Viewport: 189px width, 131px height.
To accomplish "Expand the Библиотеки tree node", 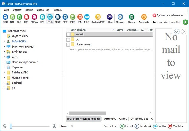I will click(4, 52).
